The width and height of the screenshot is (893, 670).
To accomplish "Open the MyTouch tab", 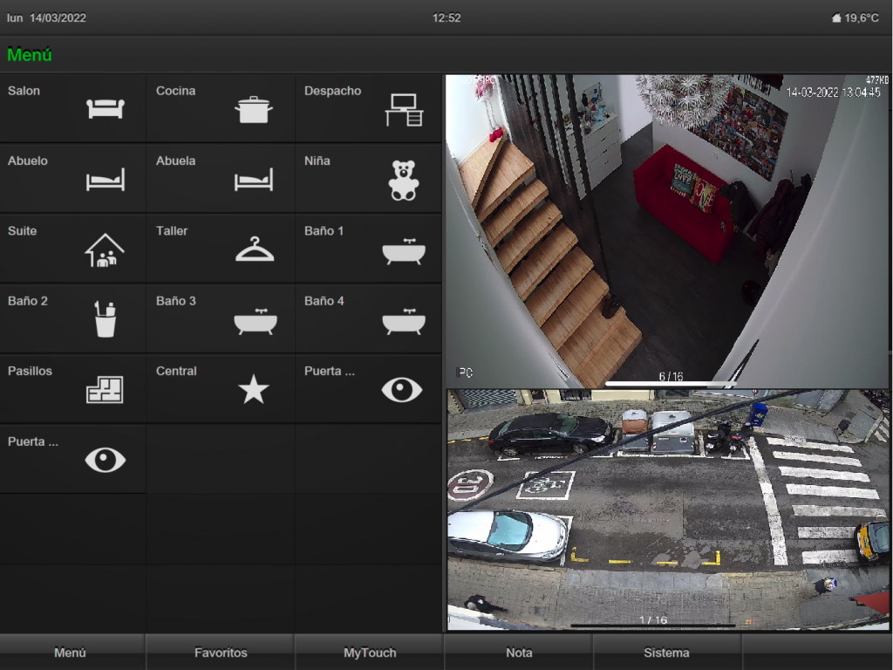I will tap(370, 653).
